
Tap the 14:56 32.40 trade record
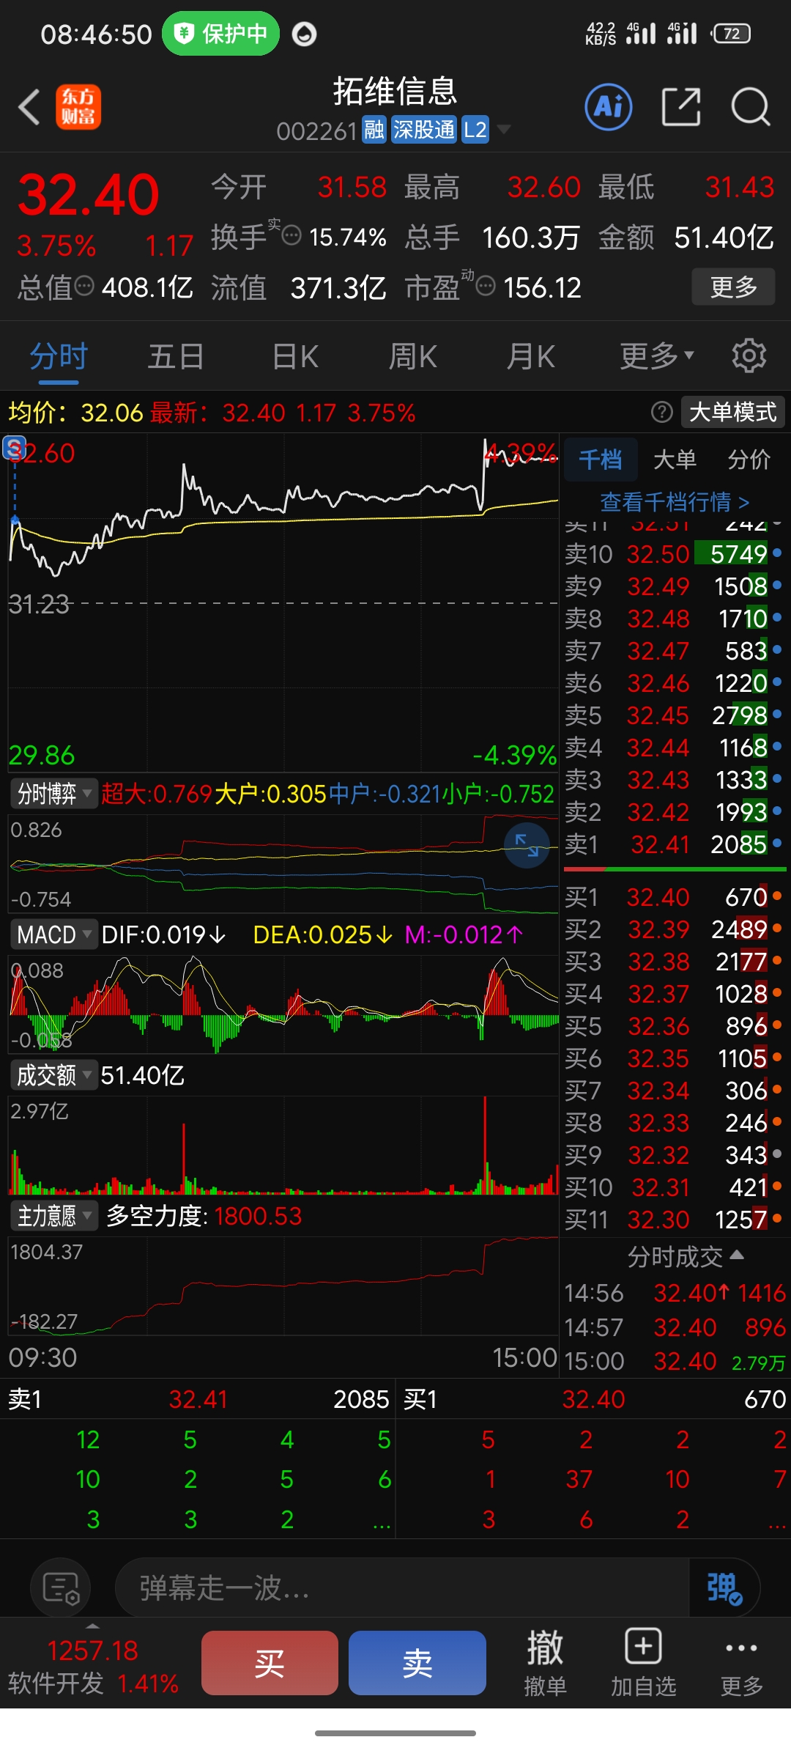coord(675,1293)
